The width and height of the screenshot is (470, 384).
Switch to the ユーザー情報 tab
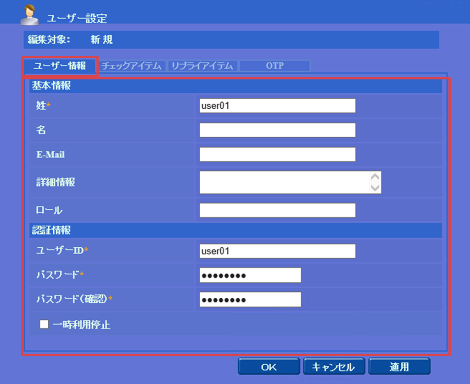pyautogui.click(x=60, y=66)
